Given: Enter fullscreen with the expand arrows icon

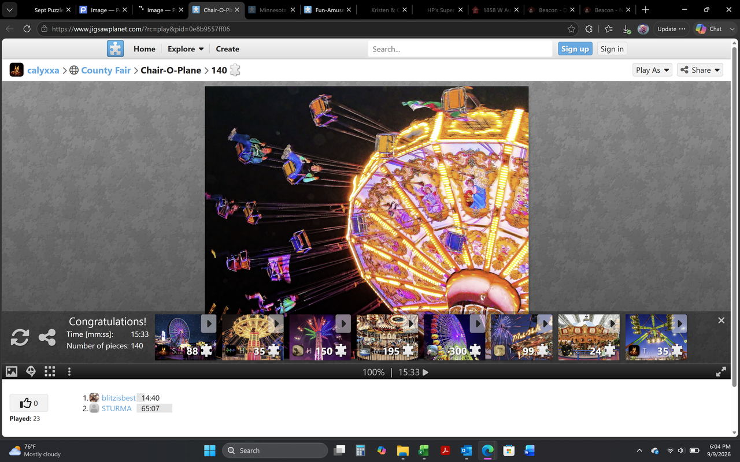Looking at the screenshot, I should point(721,372).
